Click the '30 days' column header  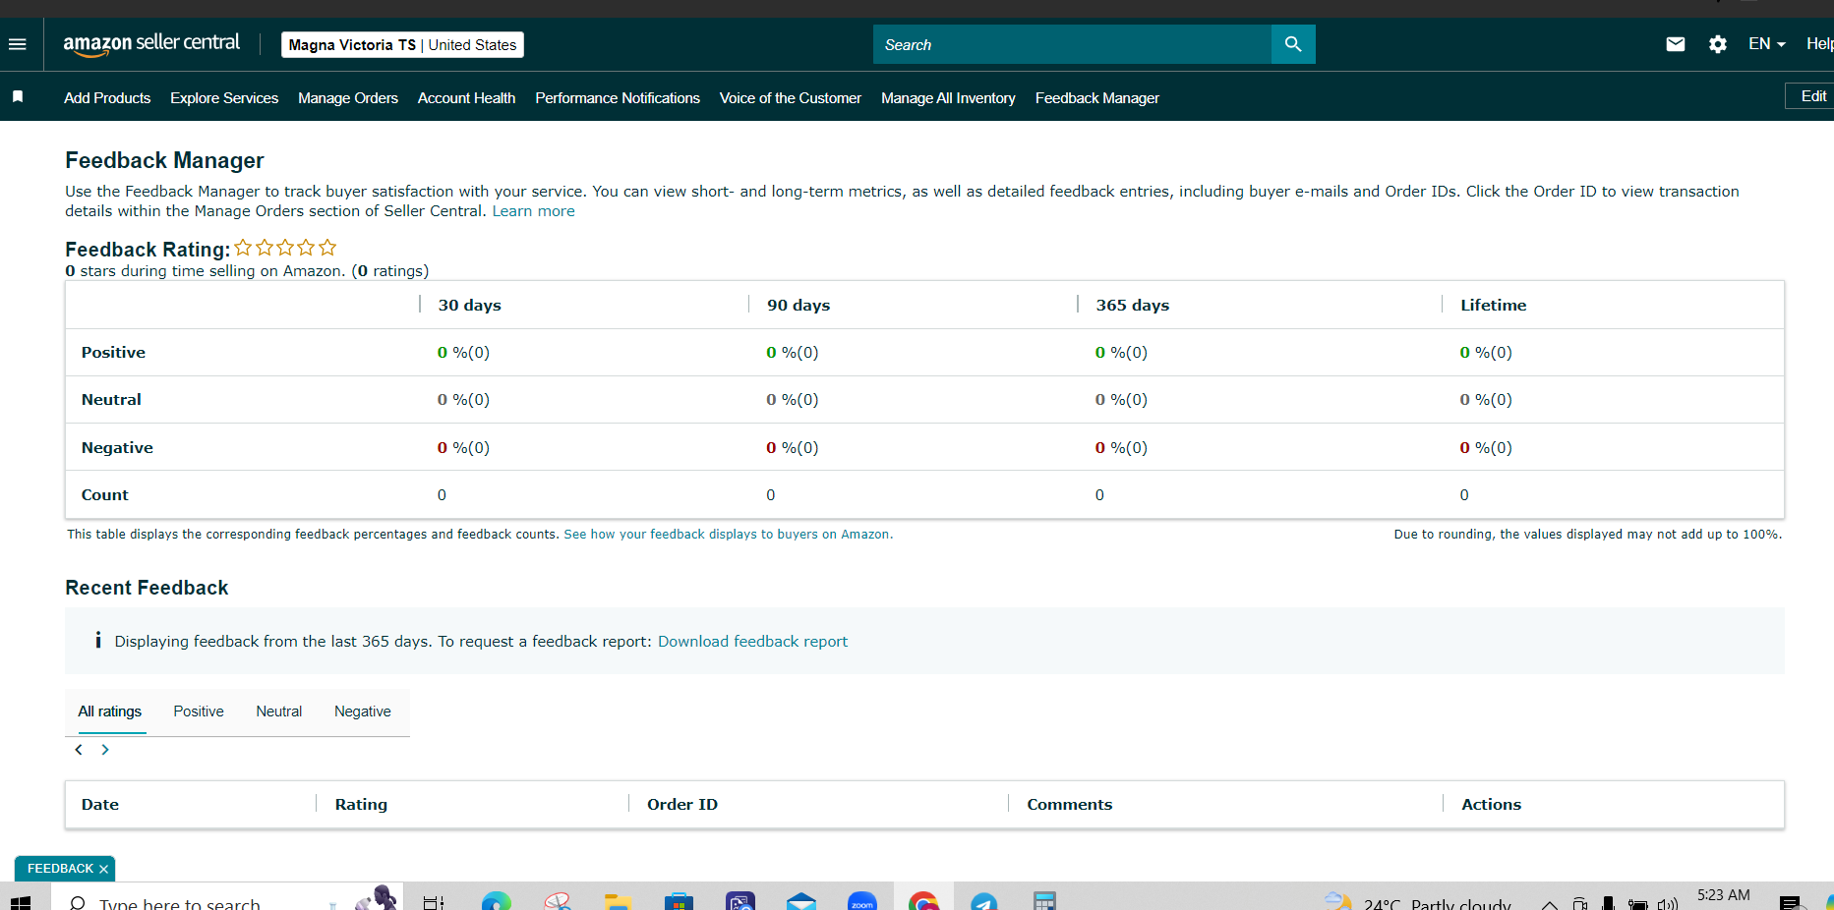[470, 306]
